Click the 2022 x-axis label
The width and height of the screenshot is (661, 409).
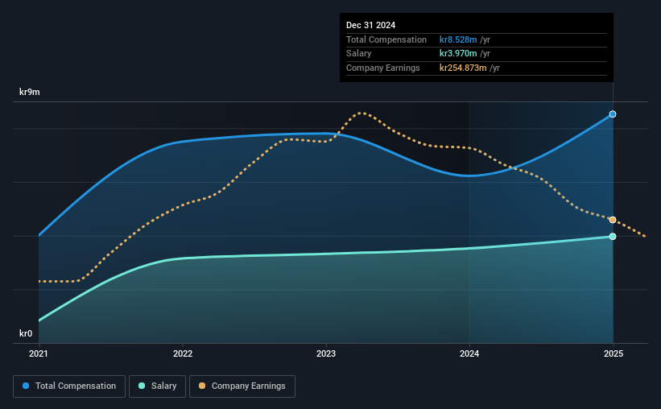183,353
